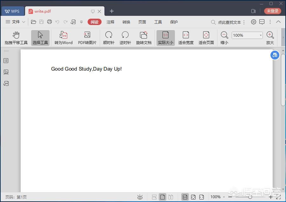This screenshot has height=202, width=286.
Task: Click the sidebar convert-to-Word icon
Action: [x=6, y=83]
